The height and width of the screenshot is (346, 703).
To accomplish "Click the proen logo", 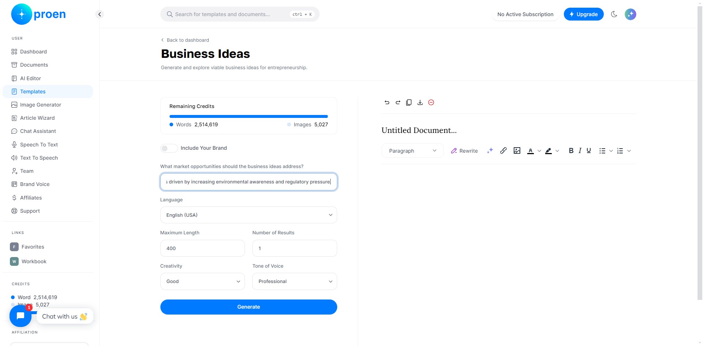I will click(38, 14).
